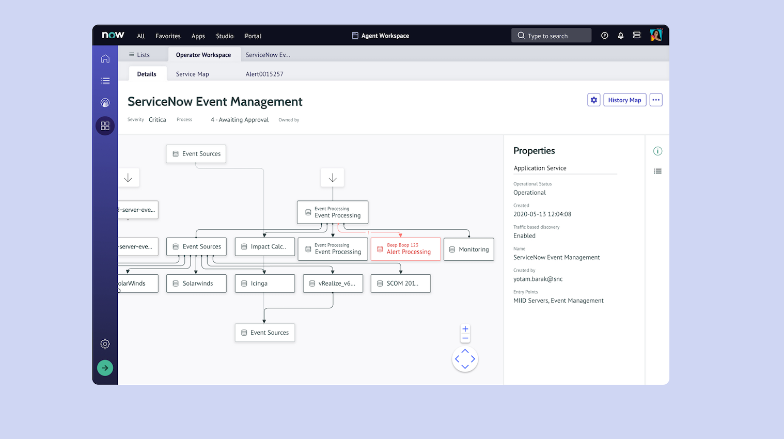Click Agent Workspace title
Screen dimensions: 784x439
point(381,36)
